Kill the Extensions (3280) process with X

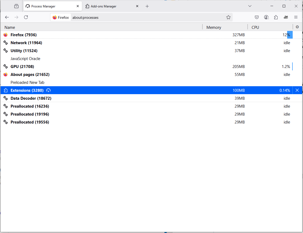click(297, 90)
